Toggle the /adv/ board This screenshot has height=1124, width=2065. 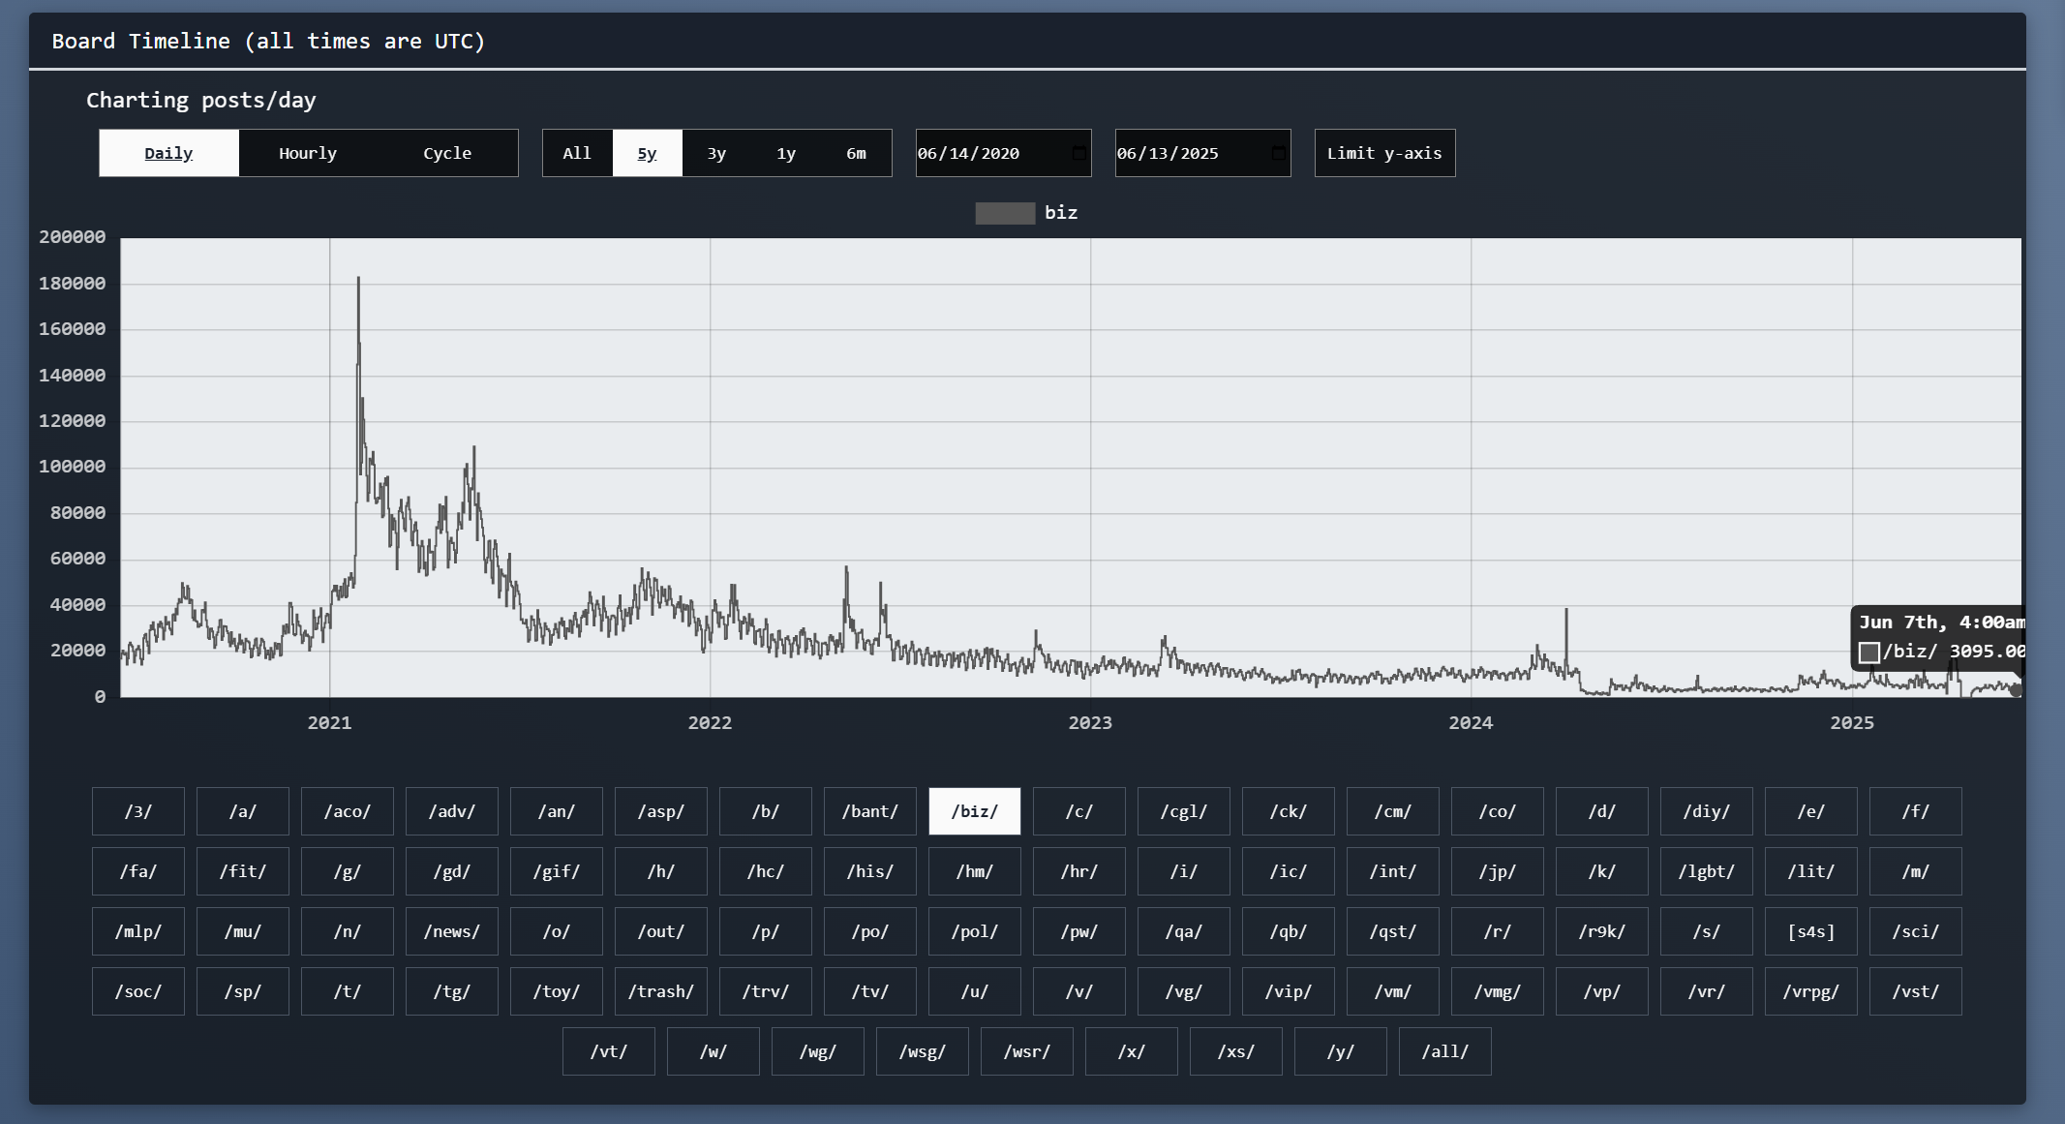click(x=452, y=811)
